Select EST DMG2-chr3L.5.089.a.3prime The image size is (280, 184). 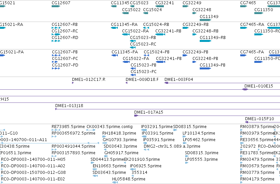[172, 146]
